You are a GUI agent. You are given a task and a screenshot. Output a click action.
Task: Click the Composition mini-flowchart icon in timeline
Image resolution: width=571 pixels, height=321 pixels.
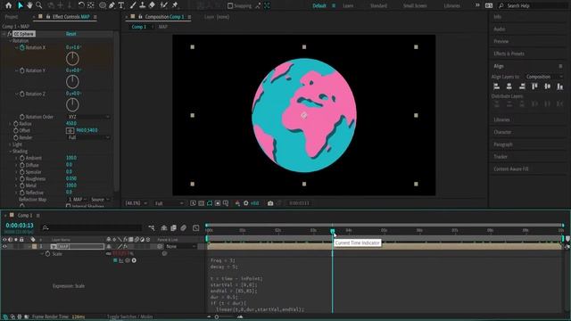coord(152,228)
